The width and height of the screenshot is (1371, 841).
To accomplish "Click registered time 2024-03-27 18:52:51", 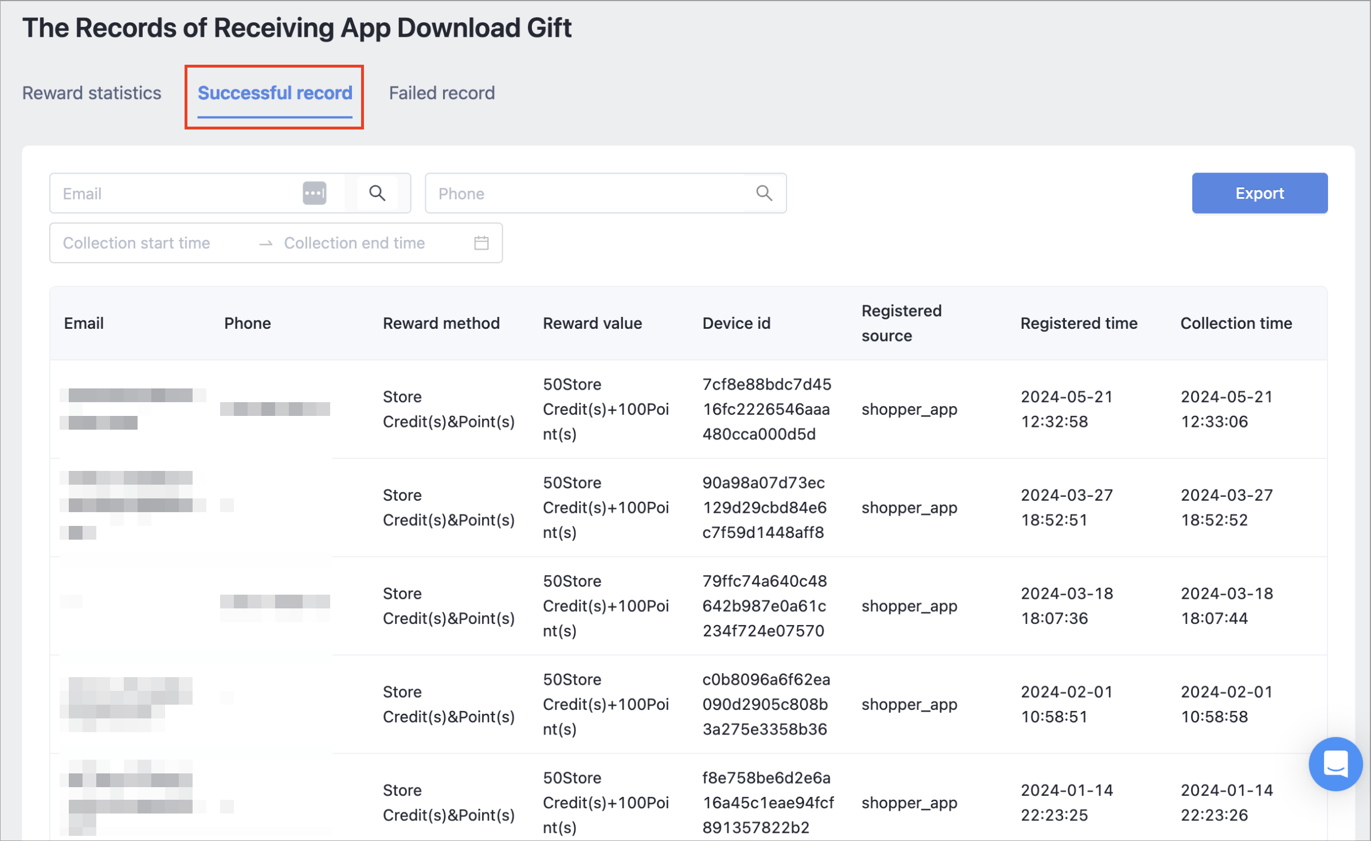I will tap(1067, 508).
